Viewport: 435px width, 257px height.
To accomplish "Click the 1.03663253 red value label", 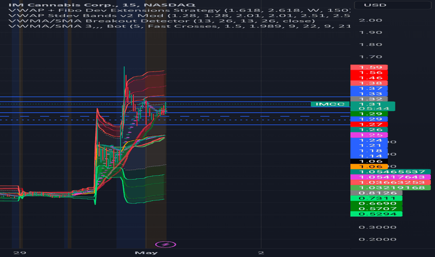I will coord(391,182).
